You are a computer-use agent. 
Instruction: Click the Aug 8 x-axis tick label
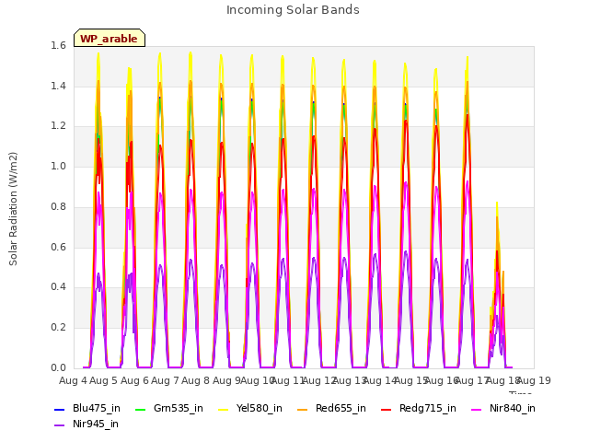click(x=195, y=380)
